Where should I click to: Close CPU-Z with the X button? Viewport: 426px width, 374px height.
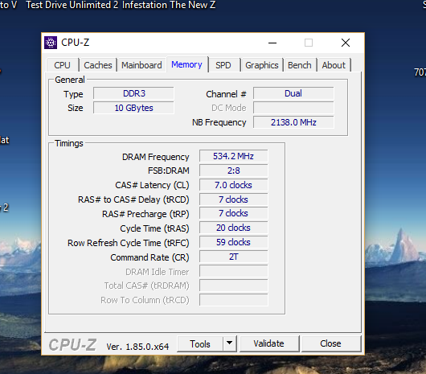point(346,43)
